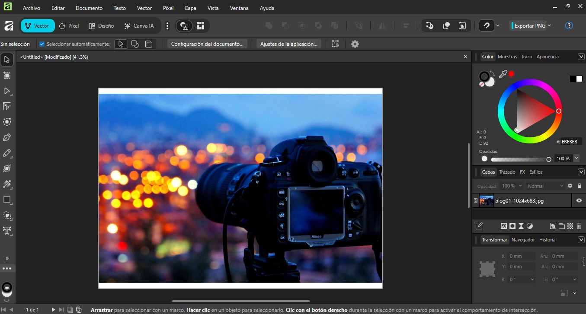The width and height of the screenshot is (586, 314).
Task: Open the FX layer effects icon
Action: pos(504,225)
